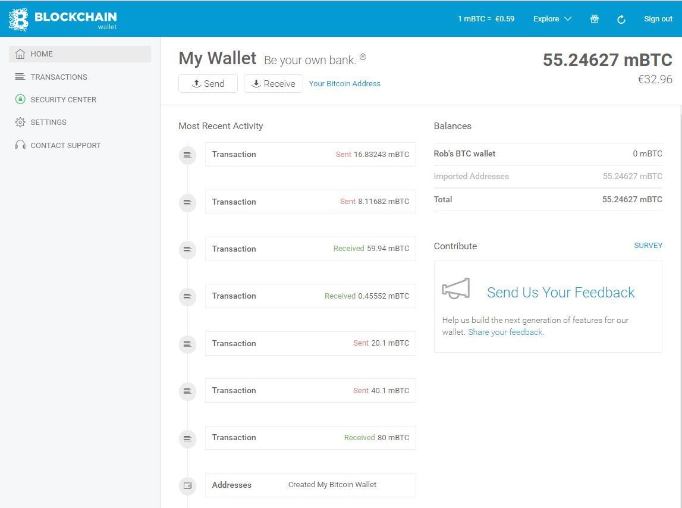Open the Received 59.94 mBTC transaction row

pos(310,249)
